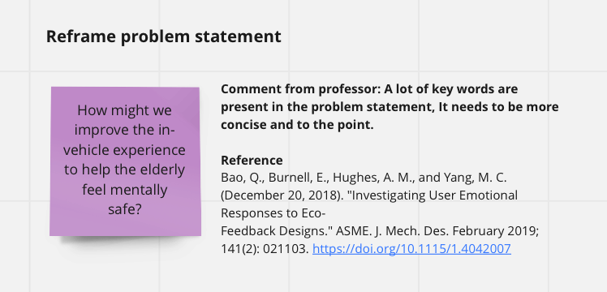Click the 'Responses to Eco-' line
The image size is (607, 292).
273,213
